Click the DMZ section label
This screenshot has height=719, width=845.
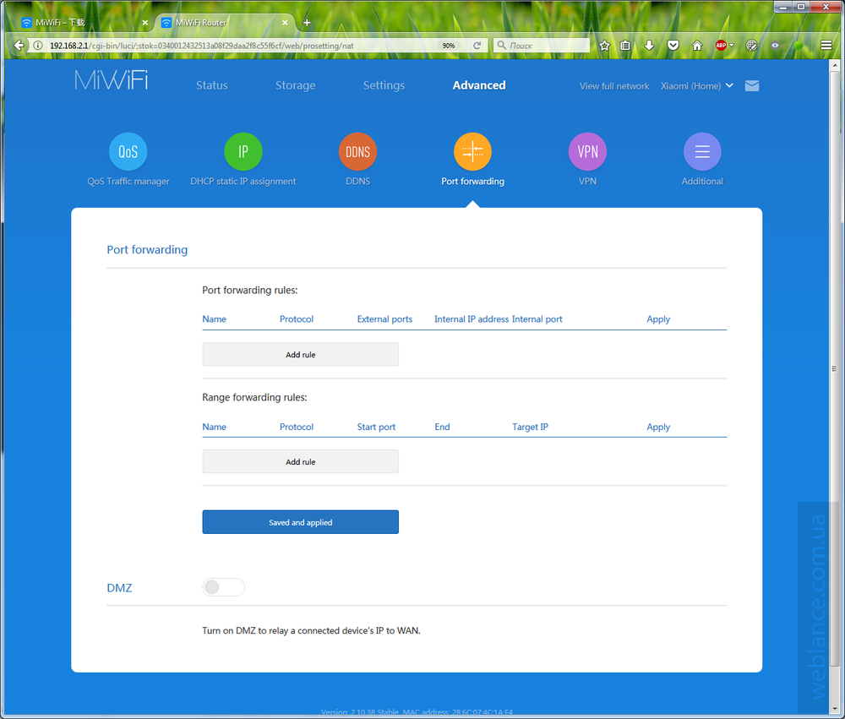coord(119,587)
